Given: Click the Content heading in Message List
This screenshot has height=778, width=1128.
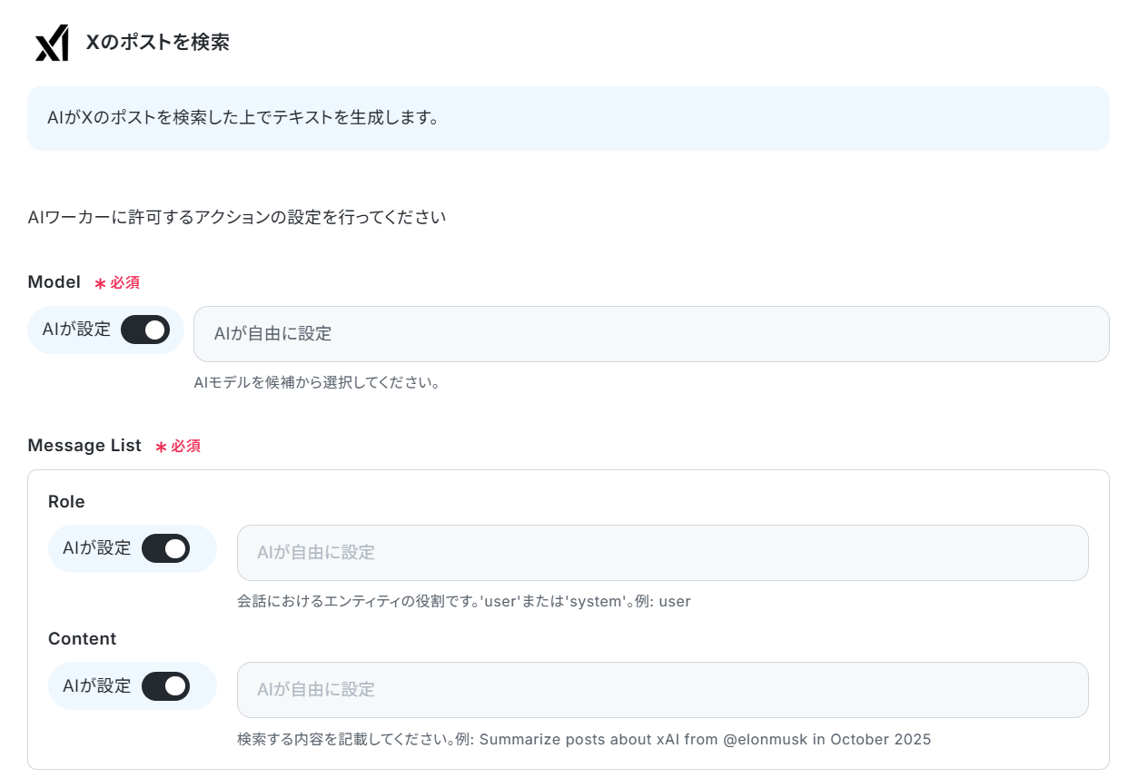Looking at the screenshot, I should click(82, 639).
